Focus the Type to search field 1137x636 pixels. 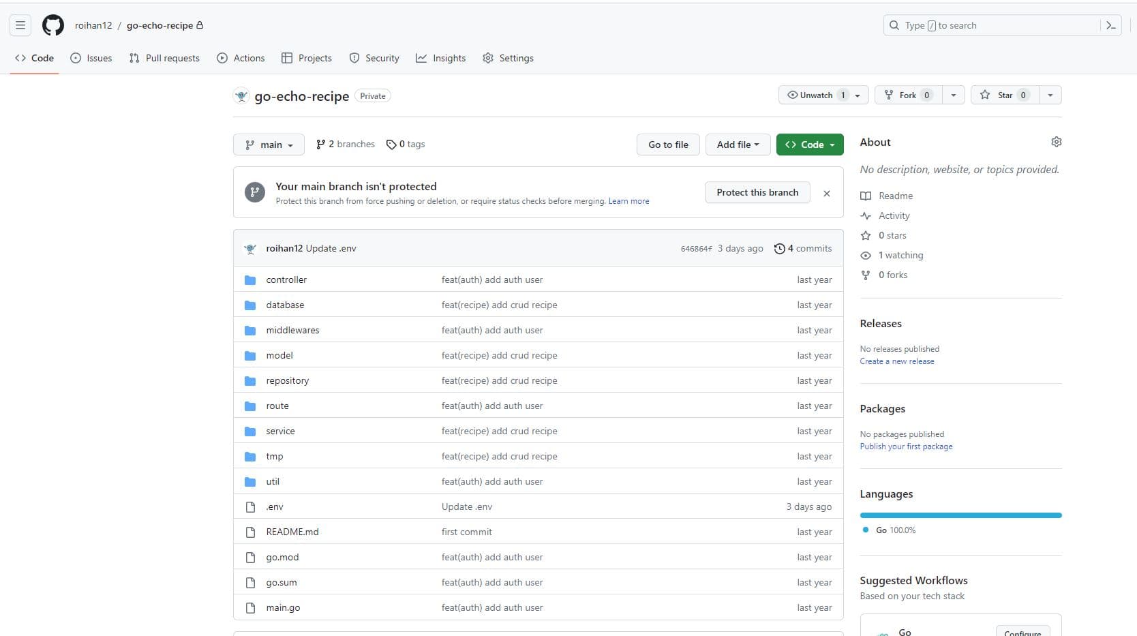pos(992,25)
